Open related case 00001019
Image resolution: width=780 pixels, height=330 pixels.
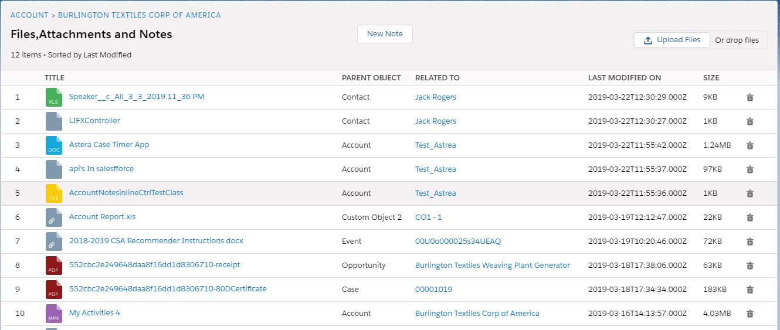[433, 290]
